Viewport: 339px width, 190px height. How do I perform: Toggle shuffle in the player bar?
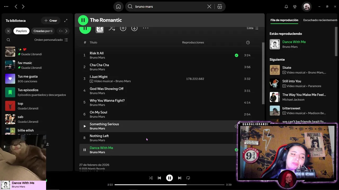tap(151, 178)
